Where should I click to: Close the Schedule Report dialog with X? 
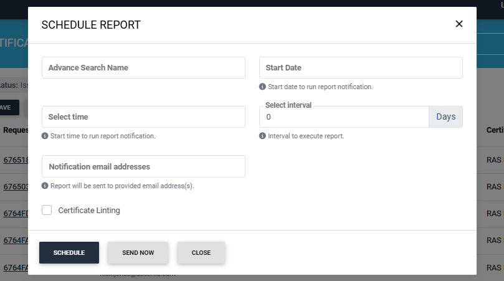pos(459,24)
